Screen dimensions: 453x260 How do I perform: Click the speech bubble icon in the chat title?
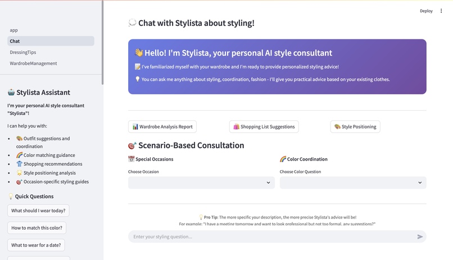click(x=132, y=23)
